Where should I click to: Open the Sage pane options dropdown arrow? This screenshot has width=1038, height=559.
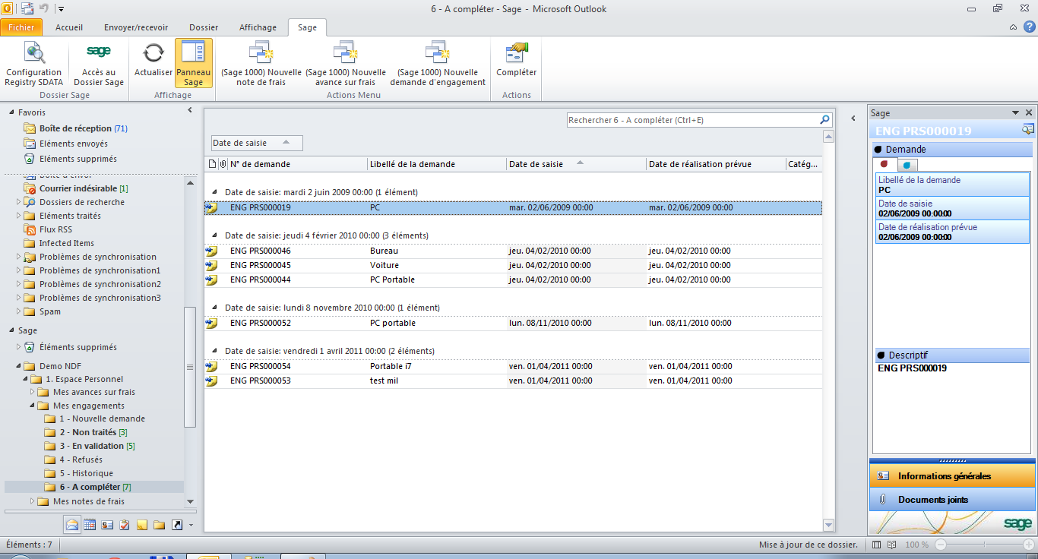click(x=1015, y=112)
